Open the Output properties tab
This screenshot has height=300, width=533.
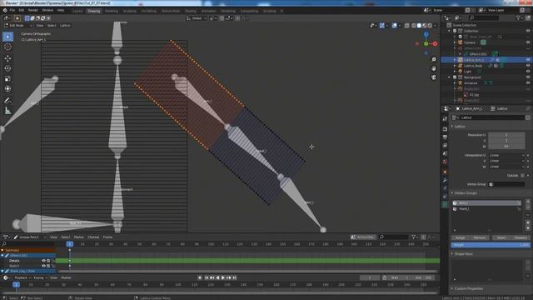pos(445,137)
